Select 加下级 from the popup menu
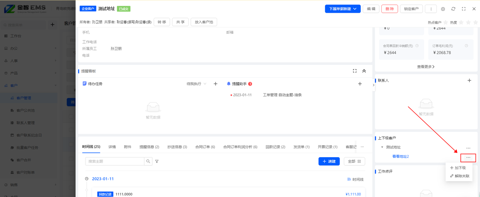 tap(457, 168)
